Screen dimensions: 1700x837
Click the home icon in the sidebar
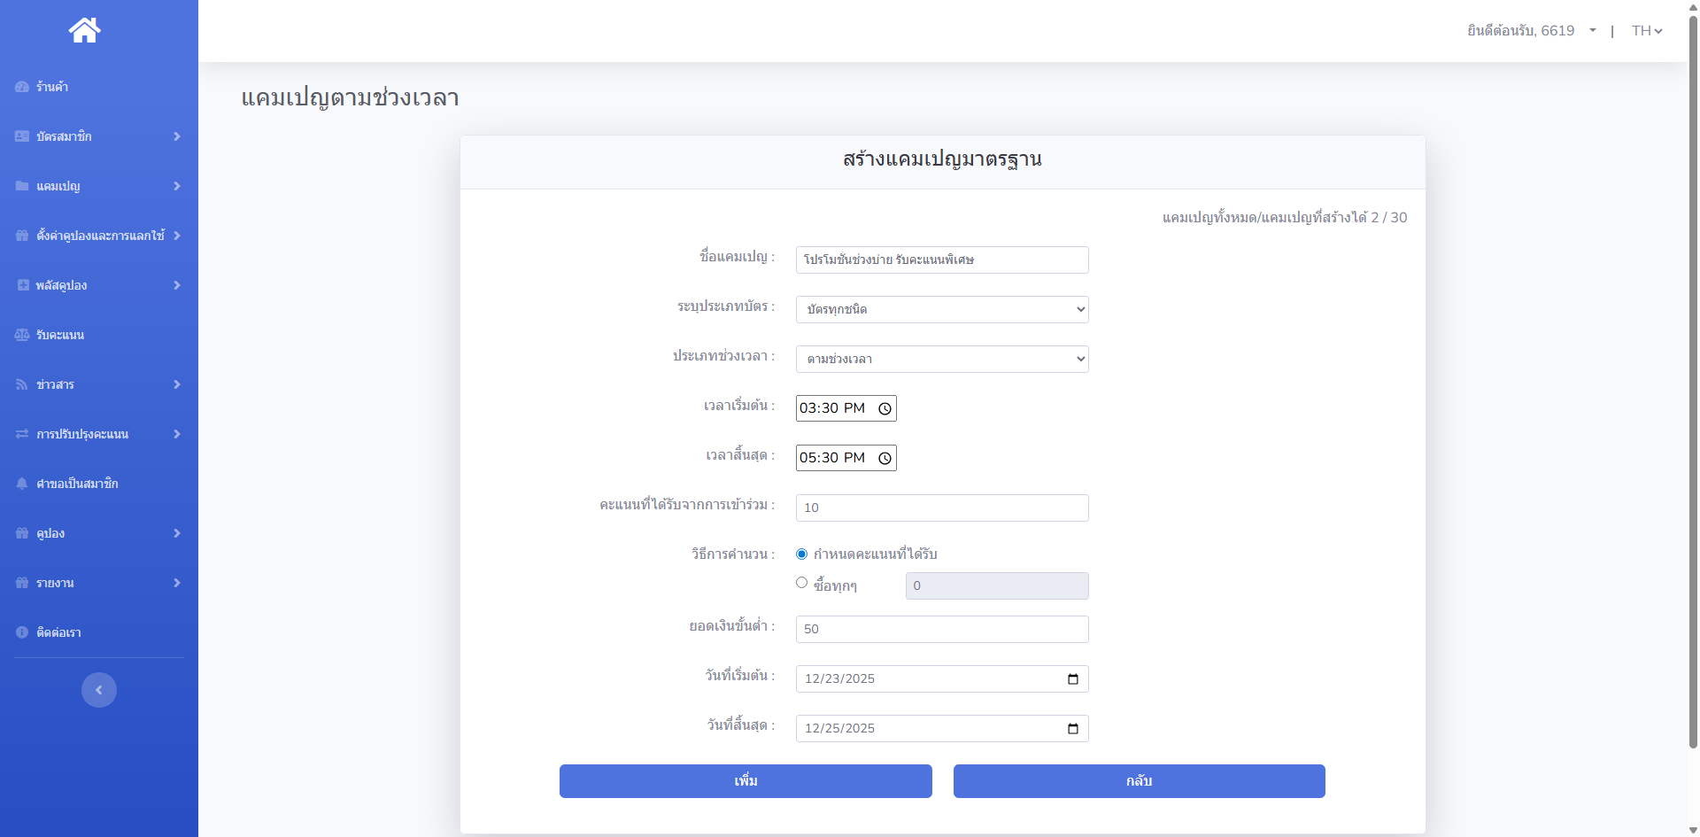tap(85, 30)
